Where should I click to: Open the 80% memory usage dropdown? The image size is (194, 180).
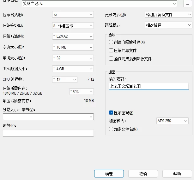(82, 91)
